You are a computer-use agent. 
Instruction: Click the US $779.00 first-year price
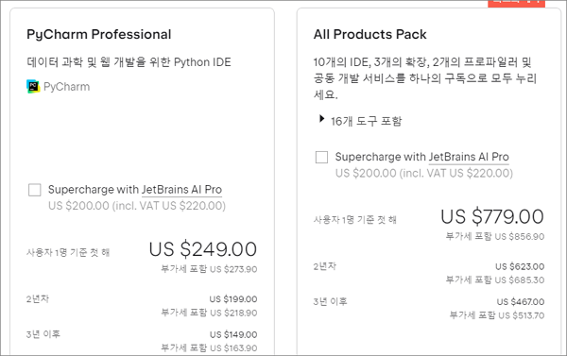492,216
